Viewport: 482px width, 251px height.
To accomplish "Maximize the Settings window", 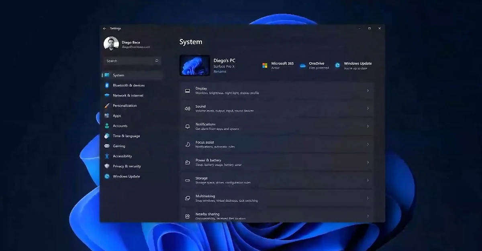I will pyautogui.click(x=370, y=28).
